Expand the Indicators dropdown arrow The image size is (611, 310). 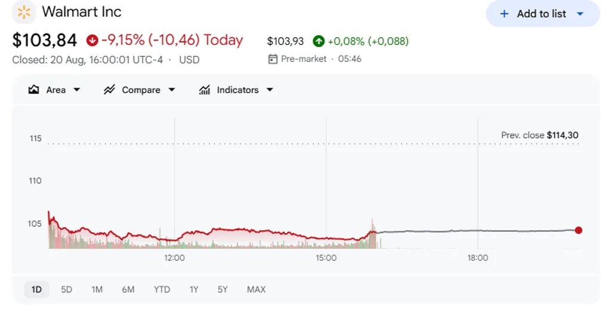[x=270, y=90]
